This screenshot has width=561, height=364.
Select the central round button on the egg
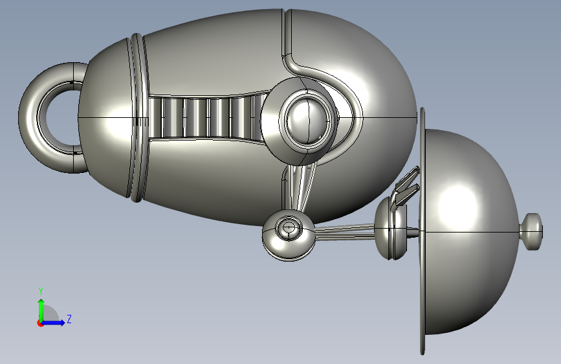pos(309,120)
